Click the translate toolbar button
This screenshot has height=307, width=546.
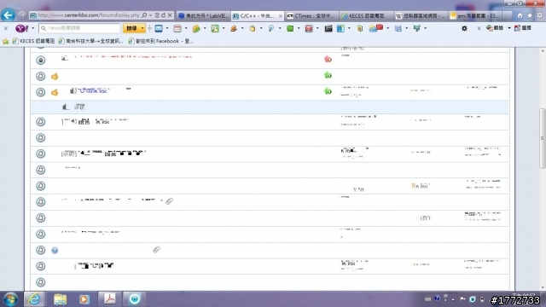coord(495,28)
